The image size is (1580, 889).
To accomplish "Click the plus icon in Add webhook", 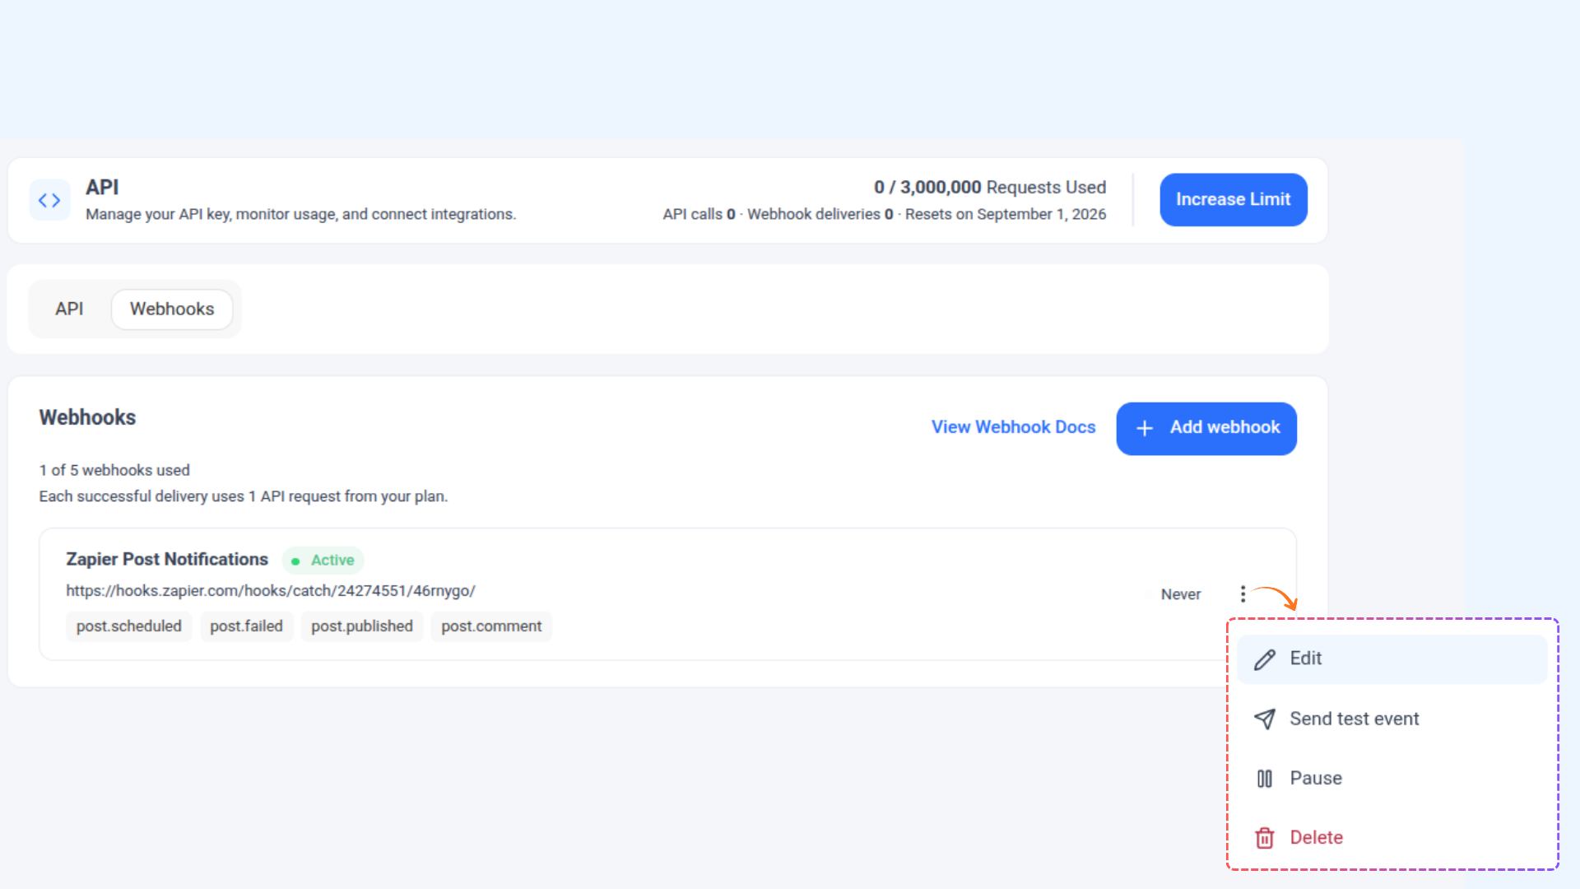I will (x=1144, y=428).
